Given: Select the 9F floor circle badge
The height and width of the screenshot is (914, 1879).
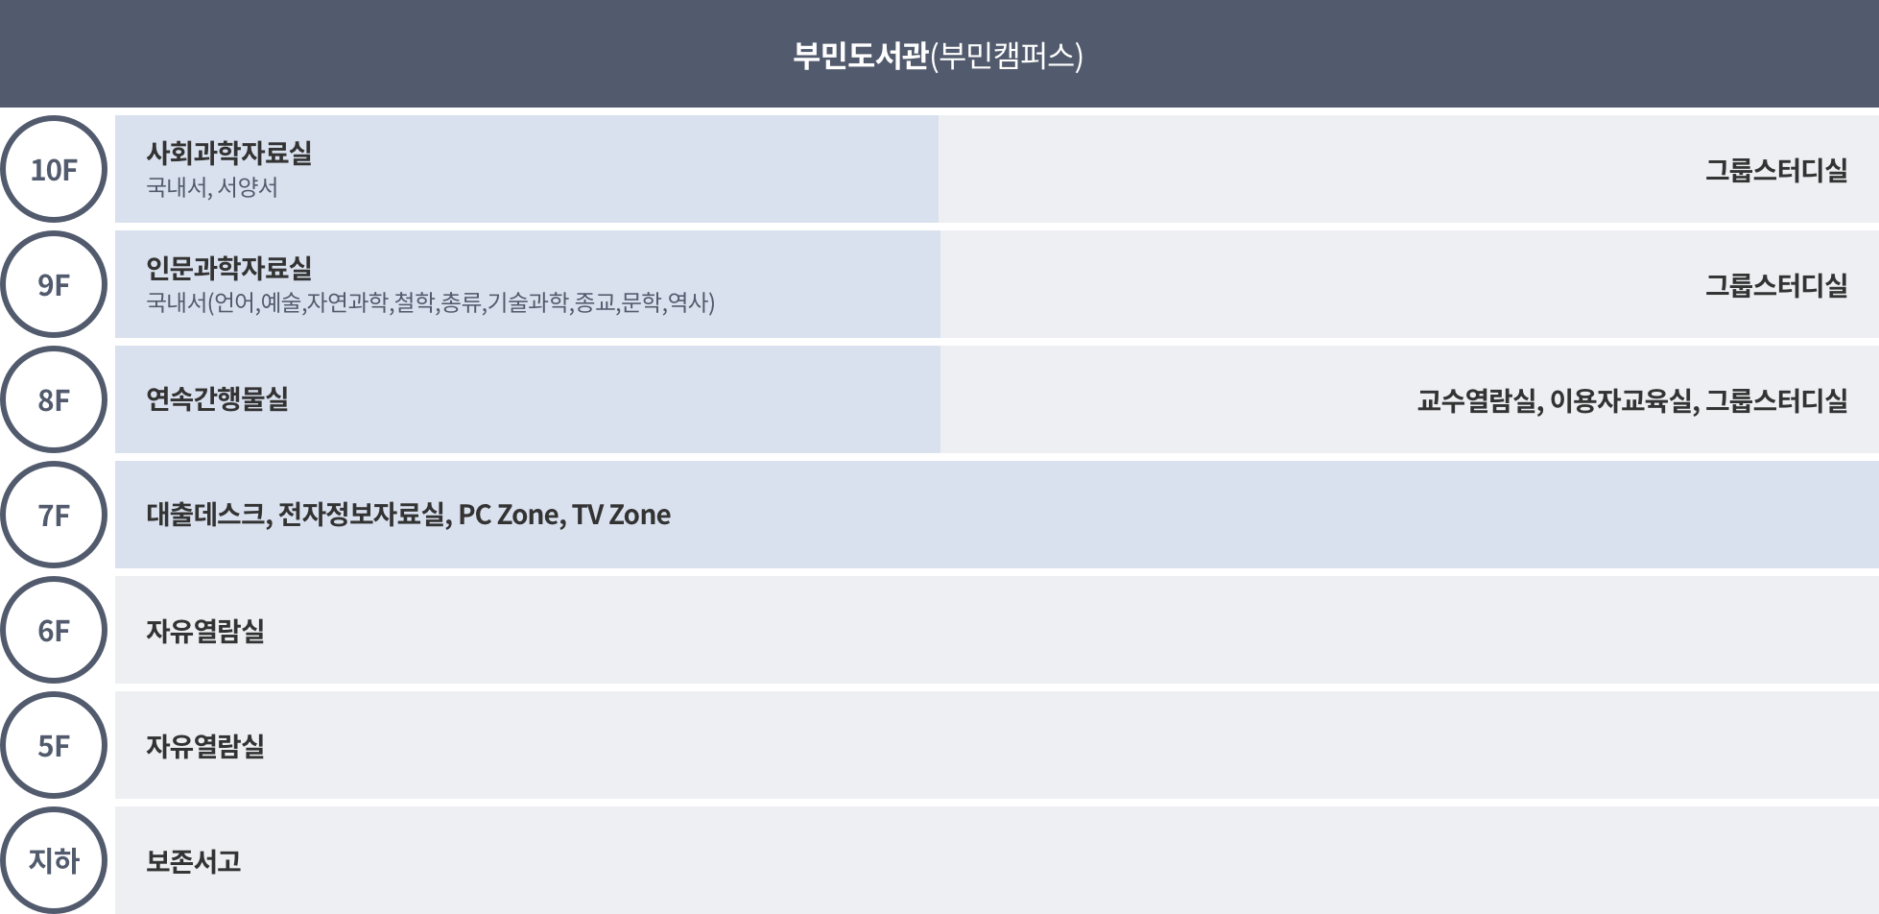Looking at the screenshot, I should pos(54,284).
